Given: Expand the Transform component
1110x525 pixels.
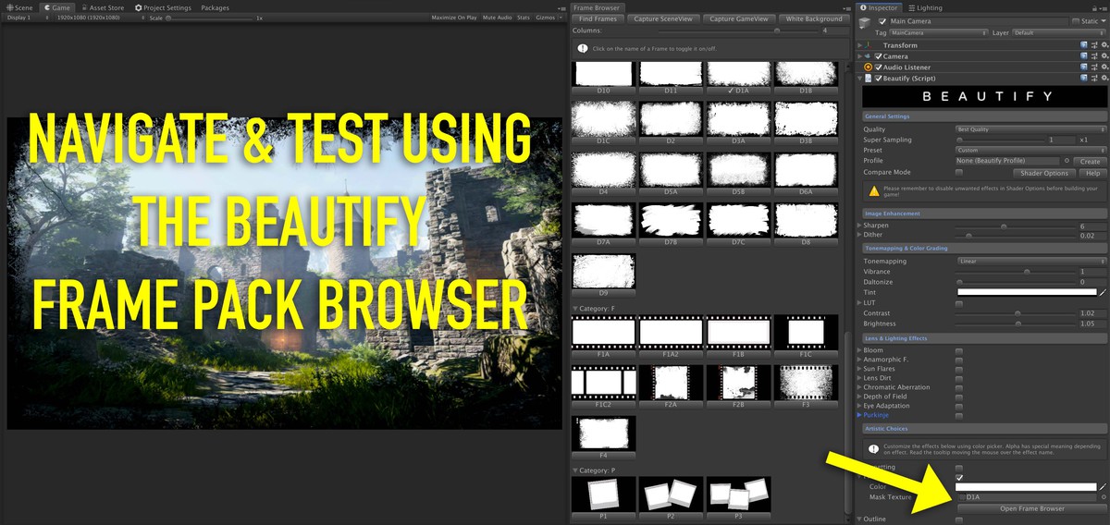Looking at the screenshot, I should pos(860,45).
